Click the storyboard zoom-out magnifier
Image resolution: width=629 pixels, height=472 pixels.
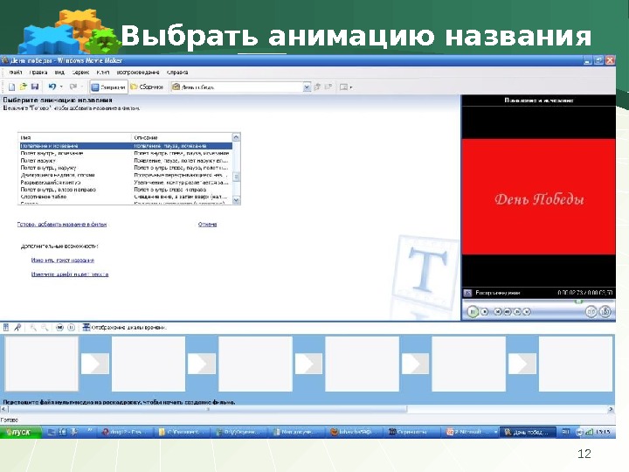(x=45, y=328)
